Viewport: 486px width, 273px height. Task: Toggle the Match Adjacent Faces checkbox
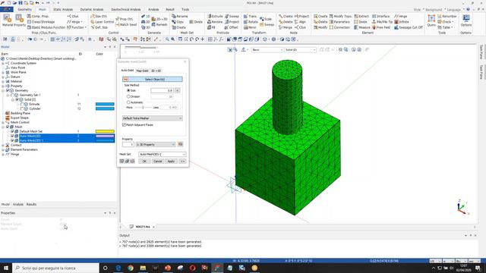(125, 124)
